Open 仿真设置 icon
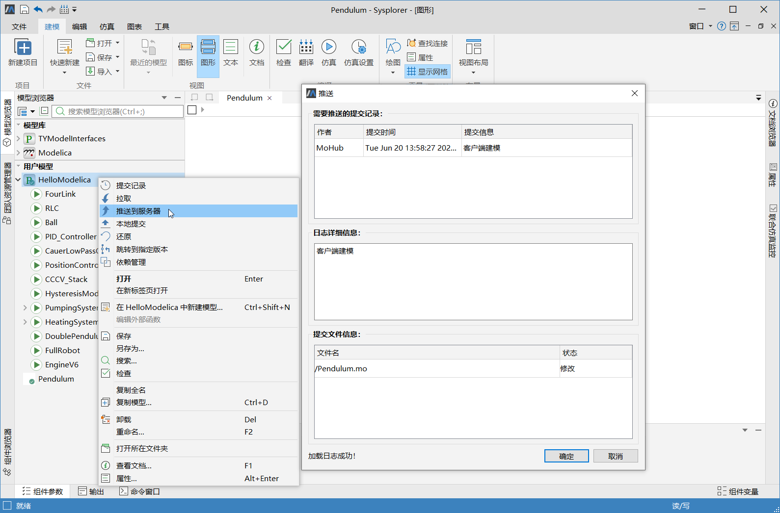The image size is (780, 513). tap(359, 47)
